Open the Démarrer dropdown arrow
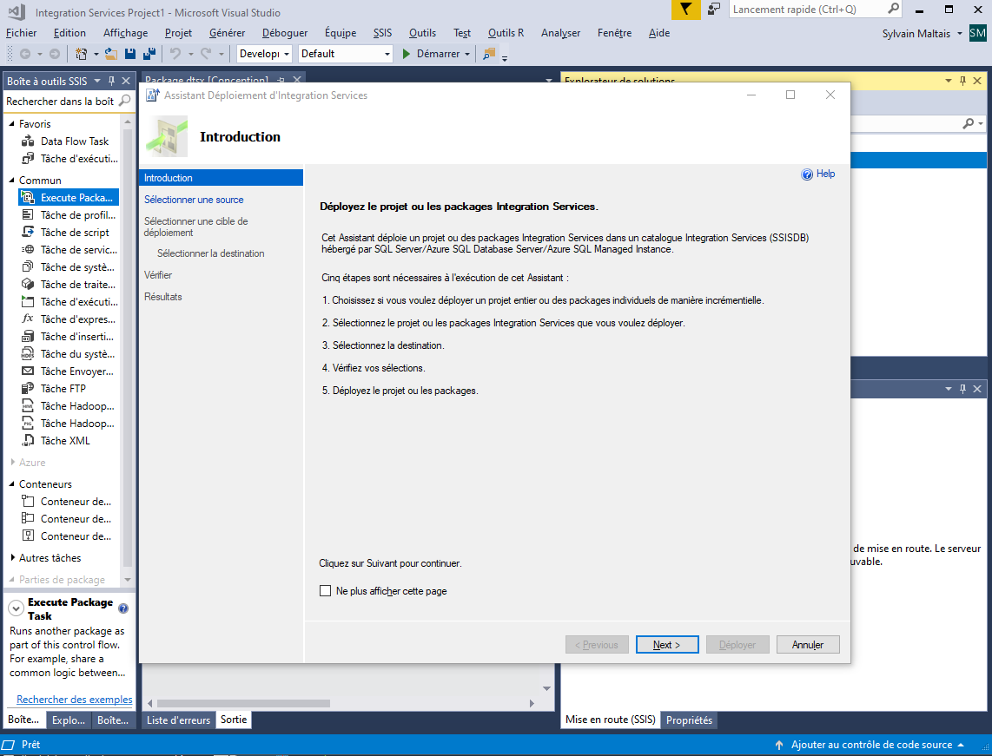Screen dimensions: 992x756 click(x=467, y=55)
